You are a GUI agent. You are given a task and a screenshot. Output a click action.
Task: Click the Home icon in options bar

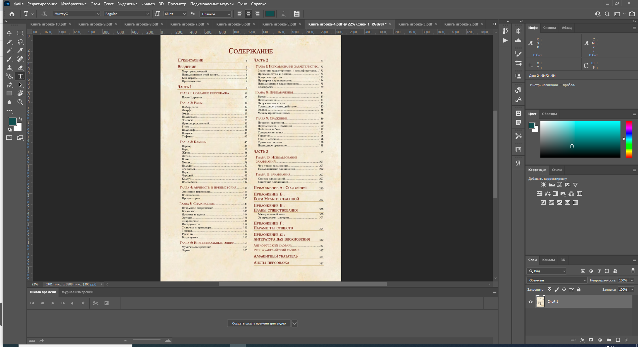[12, 14]
